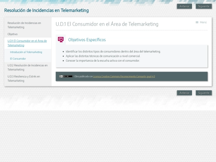Click the Objetivos Específicos heading
This screenshot has width=216, height=162.
[x=87, y=40]
